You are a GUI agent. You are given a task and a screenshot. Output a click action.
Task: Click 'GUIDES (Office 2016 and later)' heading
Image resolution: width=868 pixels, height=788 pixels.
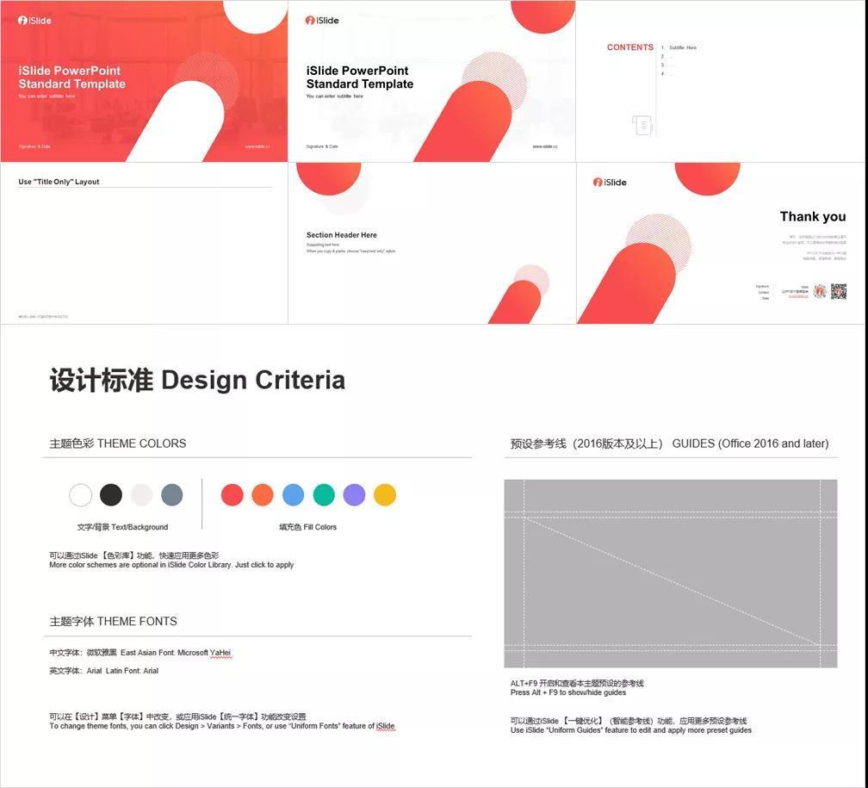tap(750, 444)
